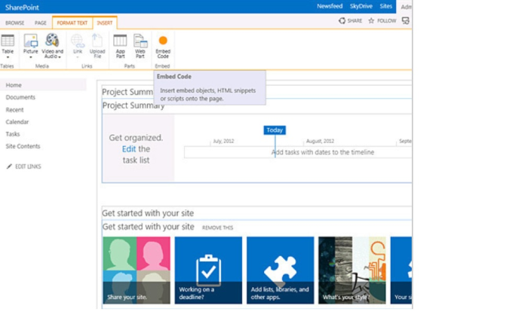528x330 pixels.
Task: Select the Insert ribbon tab
Action: click(105, 23)
